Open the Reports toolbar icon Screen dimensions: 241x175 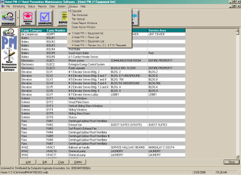(x=63, y=18)
